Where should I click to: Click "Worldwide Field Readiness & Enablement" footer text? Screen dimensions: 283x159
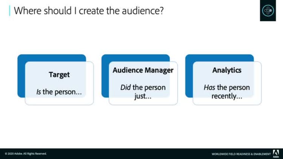(241, 154)
